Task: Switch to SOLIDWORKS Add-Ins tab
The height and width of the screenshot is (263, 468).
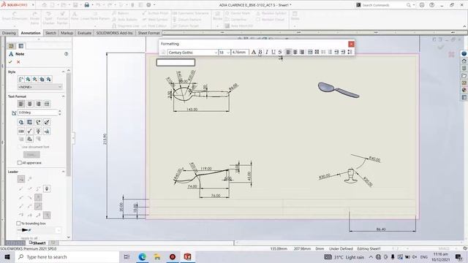Action: coord(114,33)
